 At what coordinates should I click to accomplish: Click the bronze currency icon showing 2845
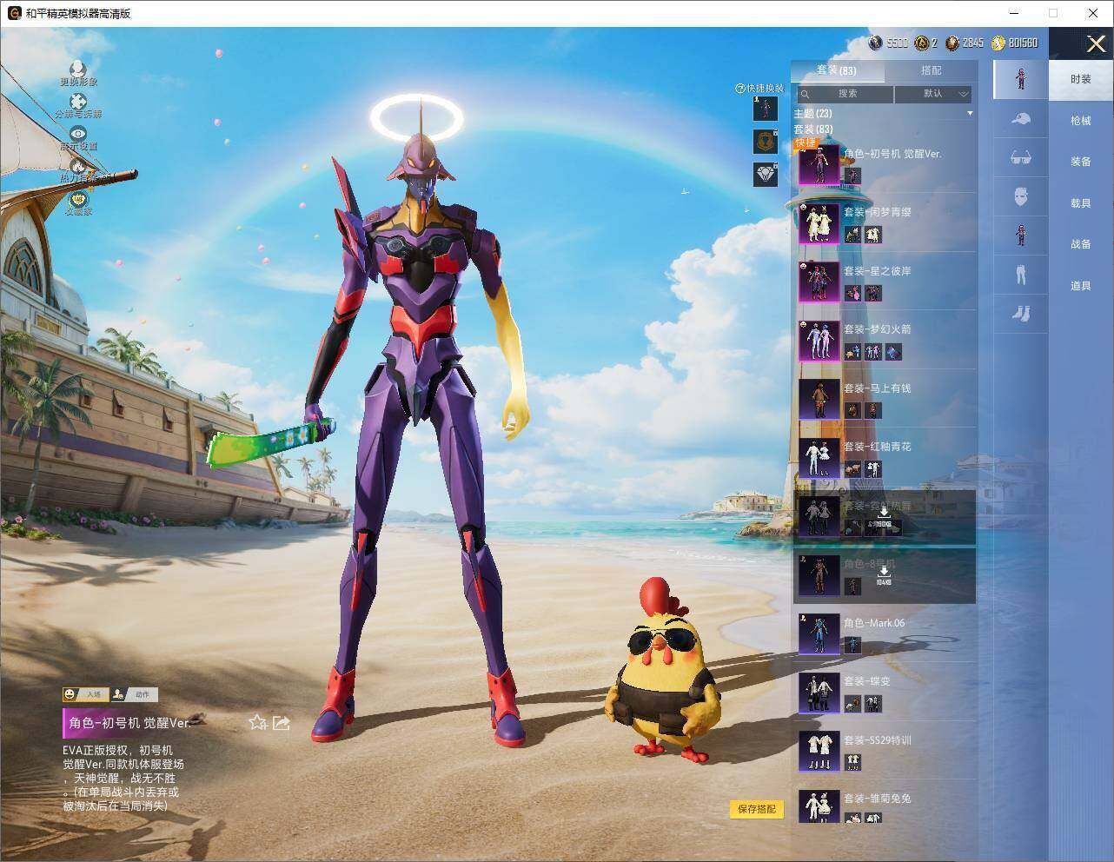952,43
